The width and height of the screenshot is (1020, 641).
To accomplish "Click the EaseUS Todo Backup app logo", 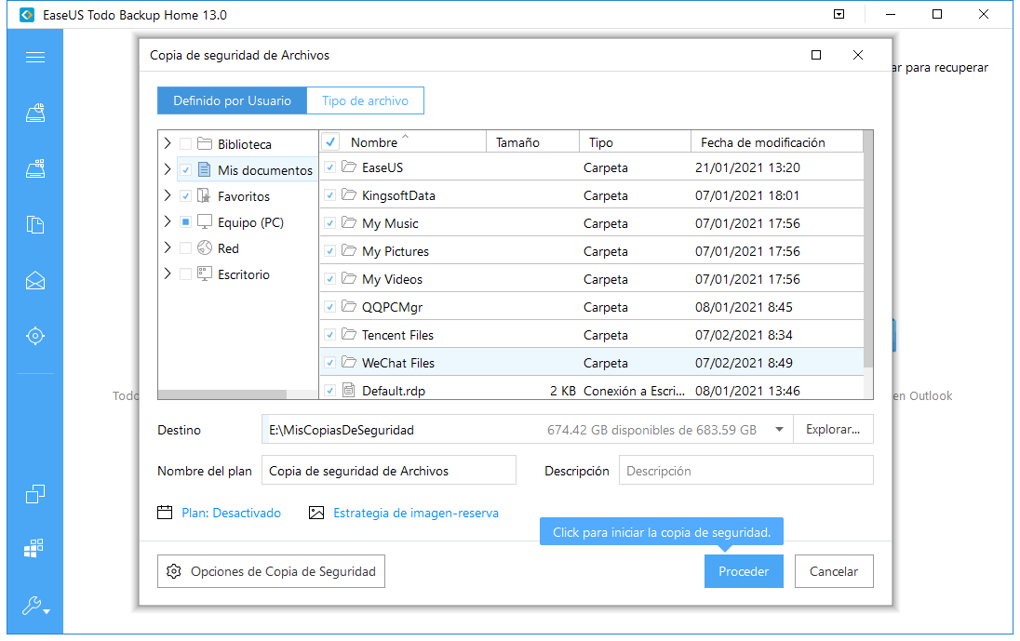I will [x=27, y=14].
